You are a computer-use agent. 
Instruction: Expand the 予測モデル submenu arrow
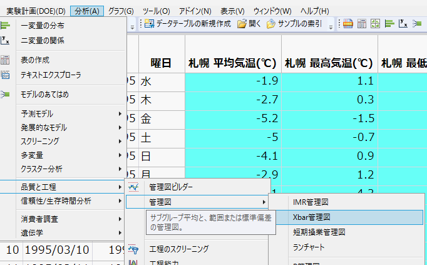[120, 113]
